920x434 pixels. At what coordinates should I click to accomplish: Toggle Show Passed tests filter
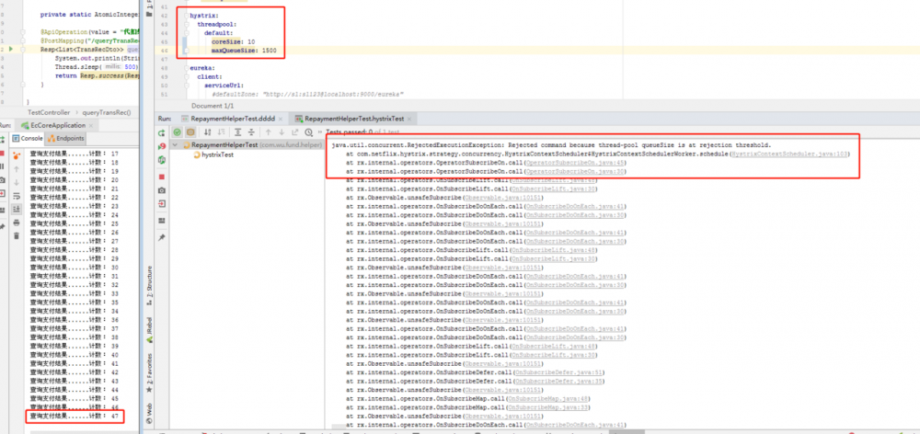pos(178,132)
